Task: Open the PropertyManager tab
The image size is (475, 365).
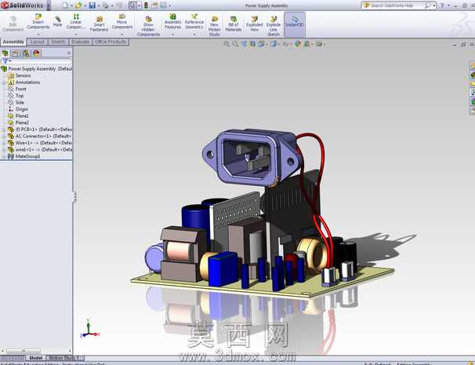Action: [16, 53]
